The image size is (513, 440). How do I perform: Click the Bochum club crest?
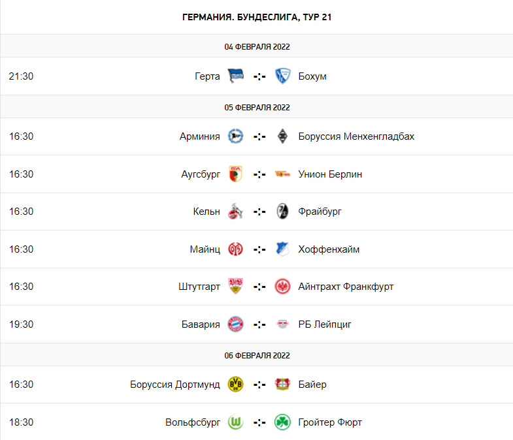(282, 76)
